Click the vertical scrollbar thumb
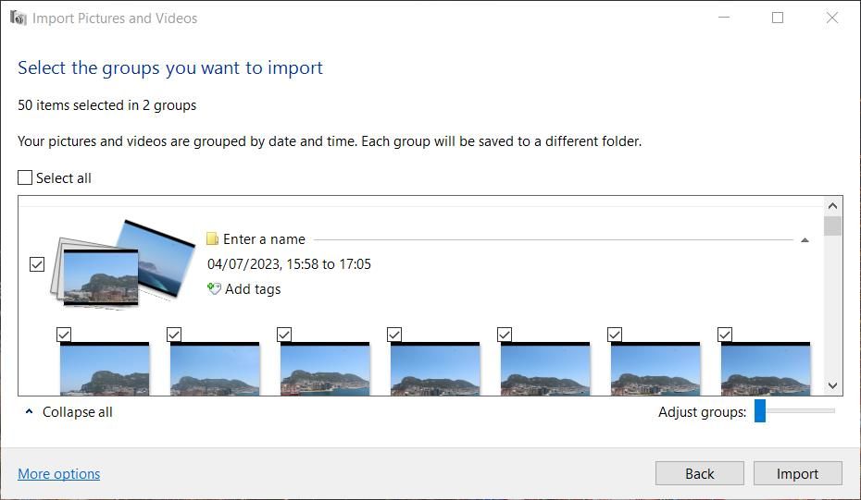 pyautogui.click(x=832, y=226)
